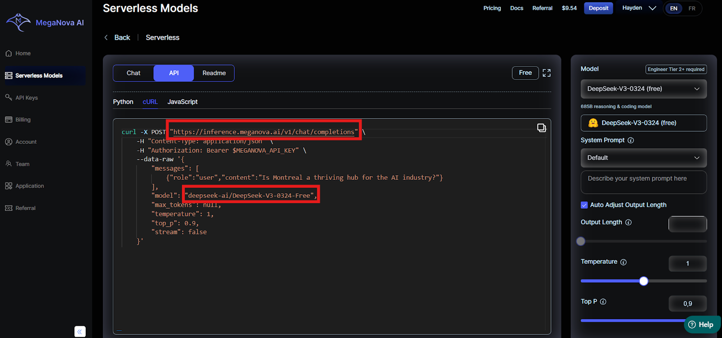This screenshot has width=722, height=338.
Task: Click the MegaNova AI logo
Action: (x=45, y=22)
